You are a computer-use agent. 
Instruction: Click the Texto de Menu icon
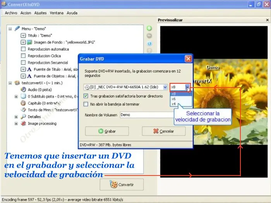23,110
